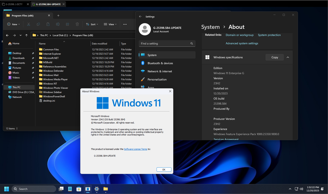Select the Microsoft.NET folder
This screenshot has width=328, height=194.
51,58
